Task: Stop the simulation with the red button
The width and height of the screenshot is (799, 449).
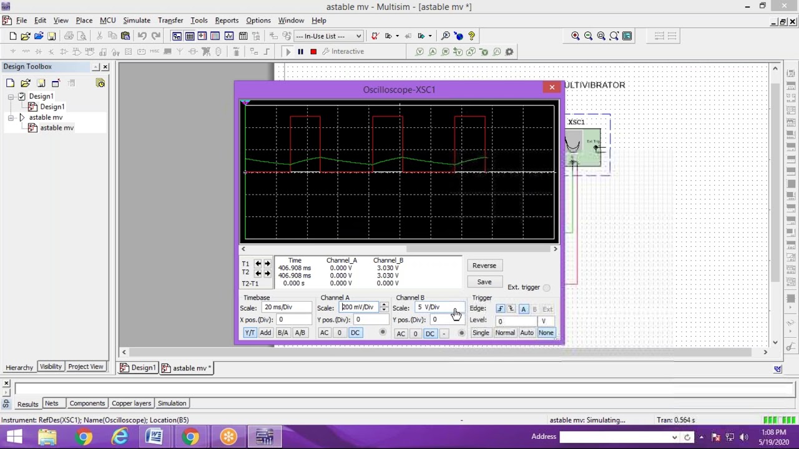Action: [x=313, y=52]
